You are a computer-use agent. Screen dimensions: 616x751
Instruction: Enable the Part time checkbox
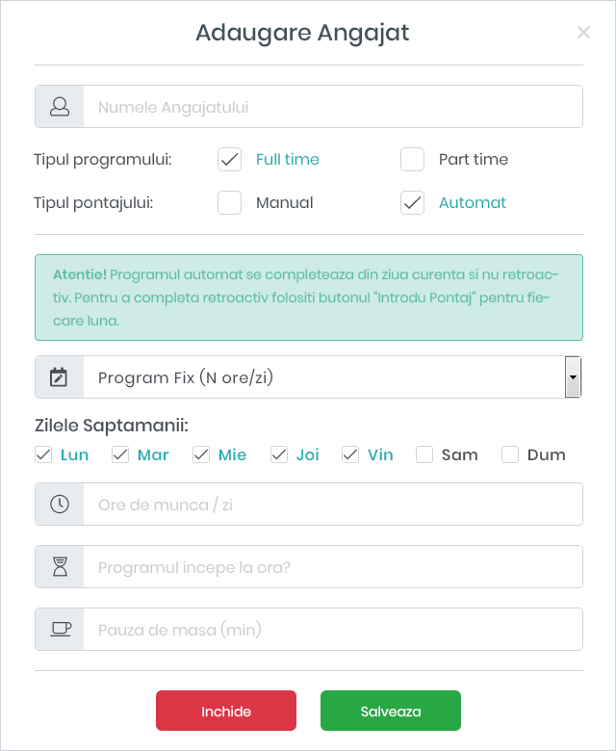(x=413, y=160)
